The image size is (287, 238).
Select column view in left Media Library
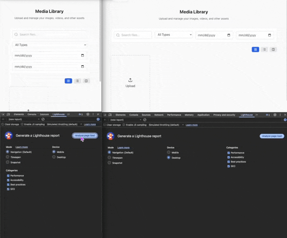(x=86, y=81)
